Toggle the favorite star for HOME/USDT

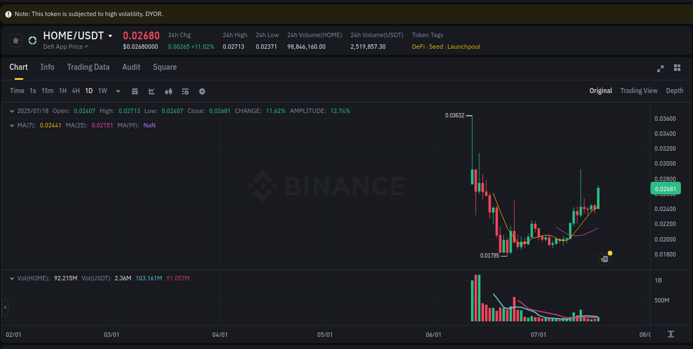click(x=16, y=40)
